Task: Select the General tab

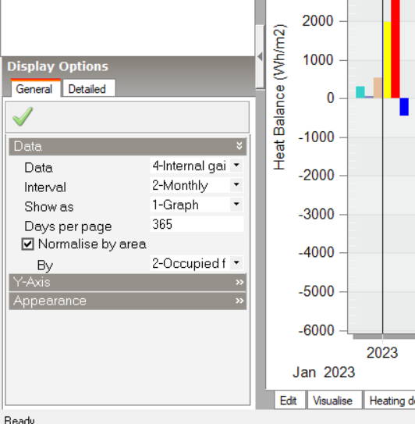Action: point(35,88)
